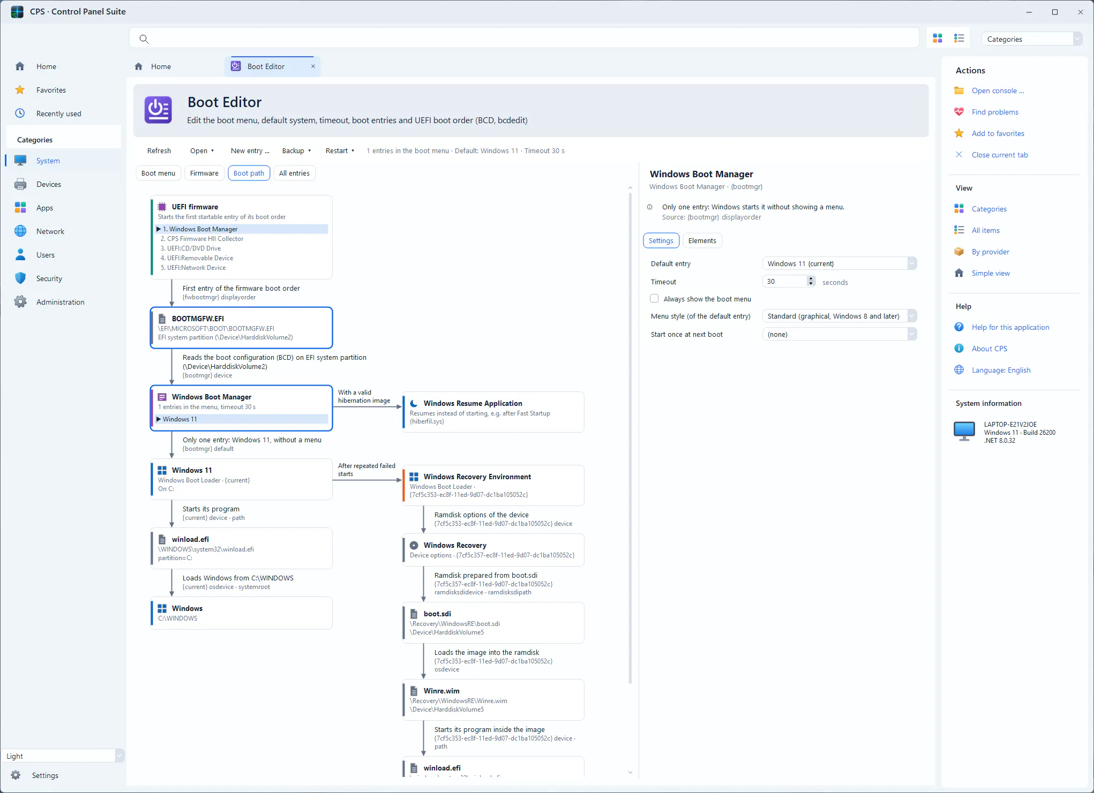Image resolution: width=1094 pixels, height=793 pixels.
Task: Click the About CPS info icon
Action: click(959, 349)
